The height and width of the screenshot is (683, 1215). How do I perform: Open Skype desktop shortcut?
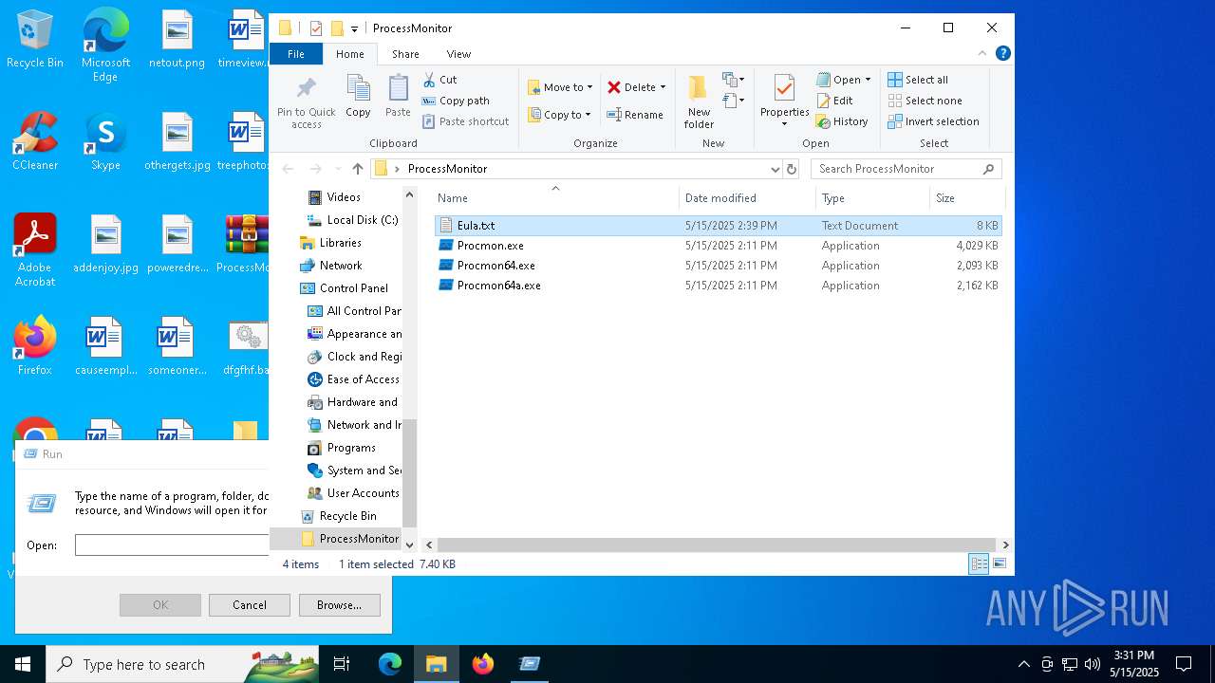pyautogui.click(x=105, y=141)
